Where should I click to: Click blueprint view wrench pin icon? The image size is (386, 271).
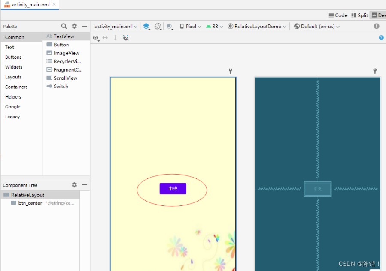point(375,71)
